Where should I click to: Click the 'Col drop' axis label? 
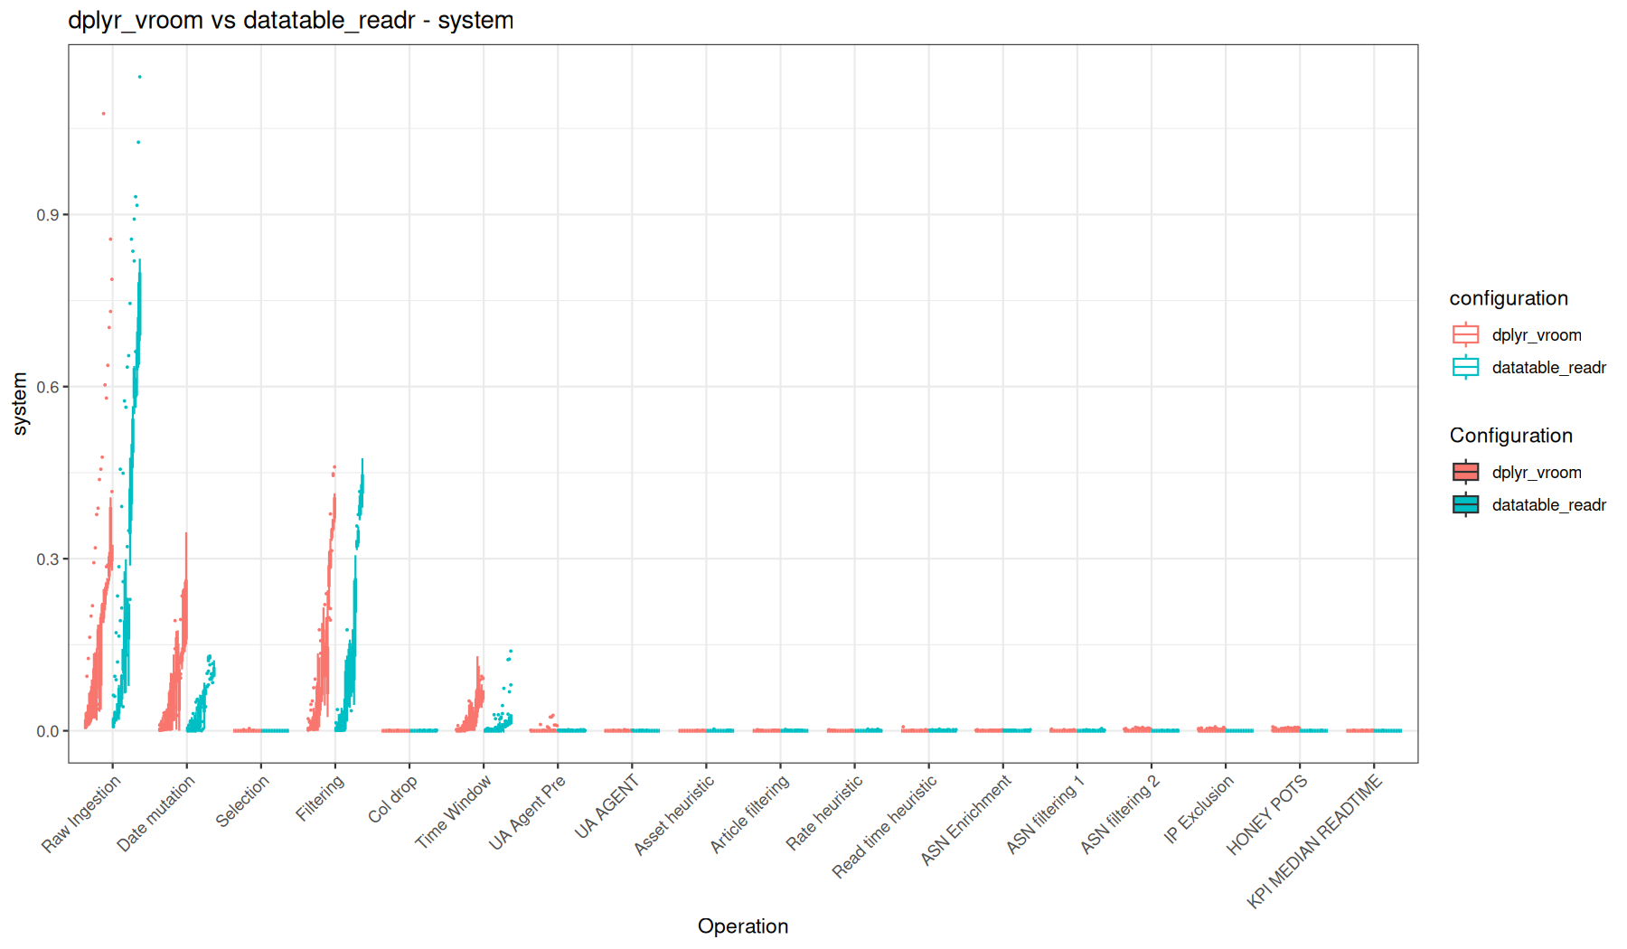point(392,800)
